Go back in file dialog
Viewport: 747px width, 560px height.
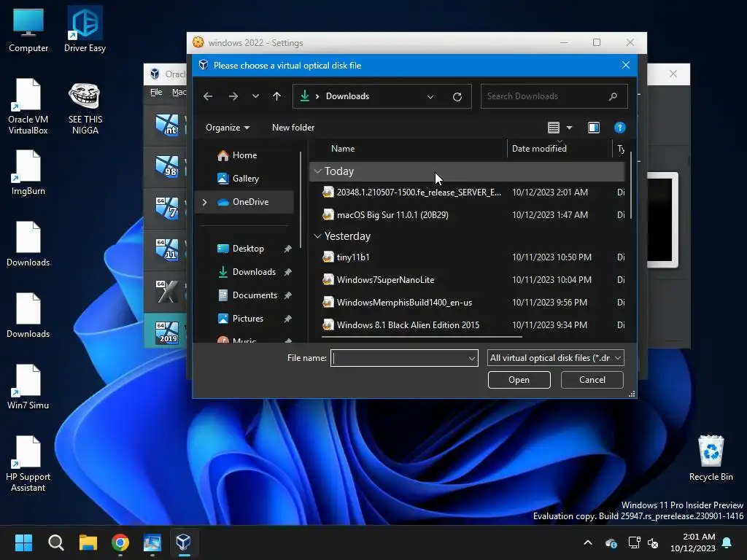click(x=208, y=96)
